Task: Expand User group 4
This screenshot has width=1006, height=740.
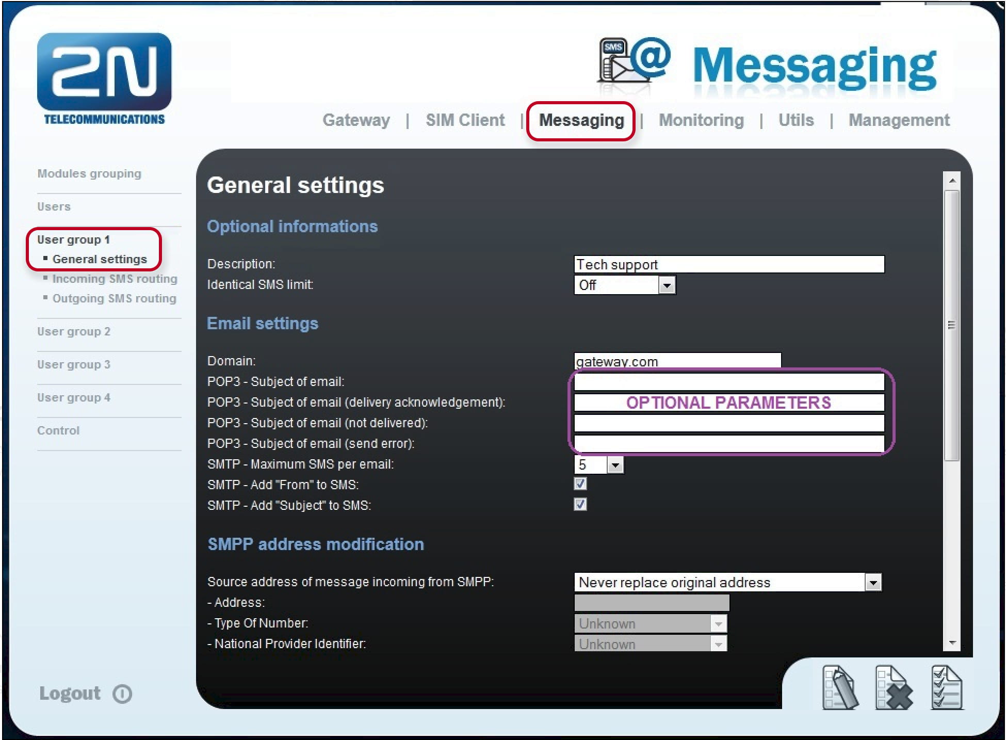Action: [x=74, y=398]
